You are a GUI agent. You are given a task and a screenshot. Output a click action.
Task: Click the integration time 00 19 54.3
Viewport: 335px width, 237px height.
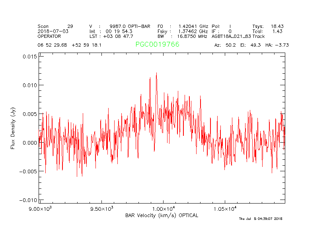point(119,31)
